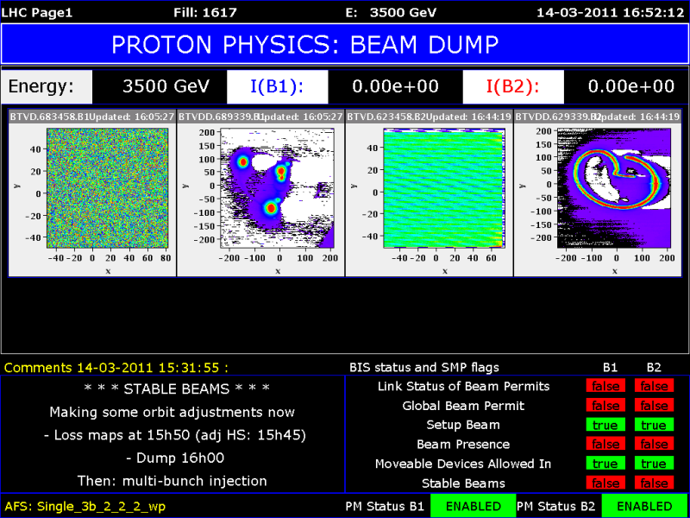Select the "Moveable Devices Allowed In" label

463,464
